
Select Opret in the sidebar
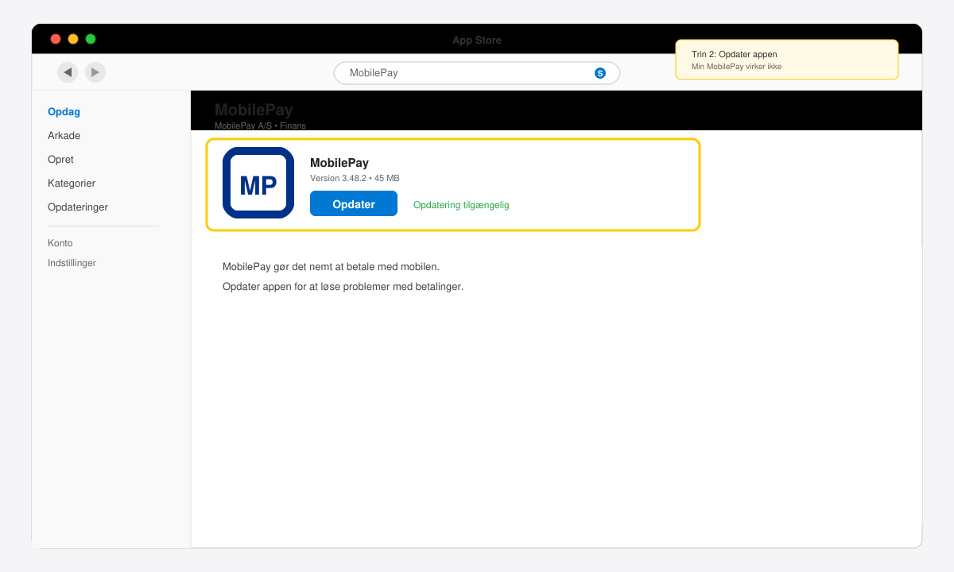tap(60, 160)
